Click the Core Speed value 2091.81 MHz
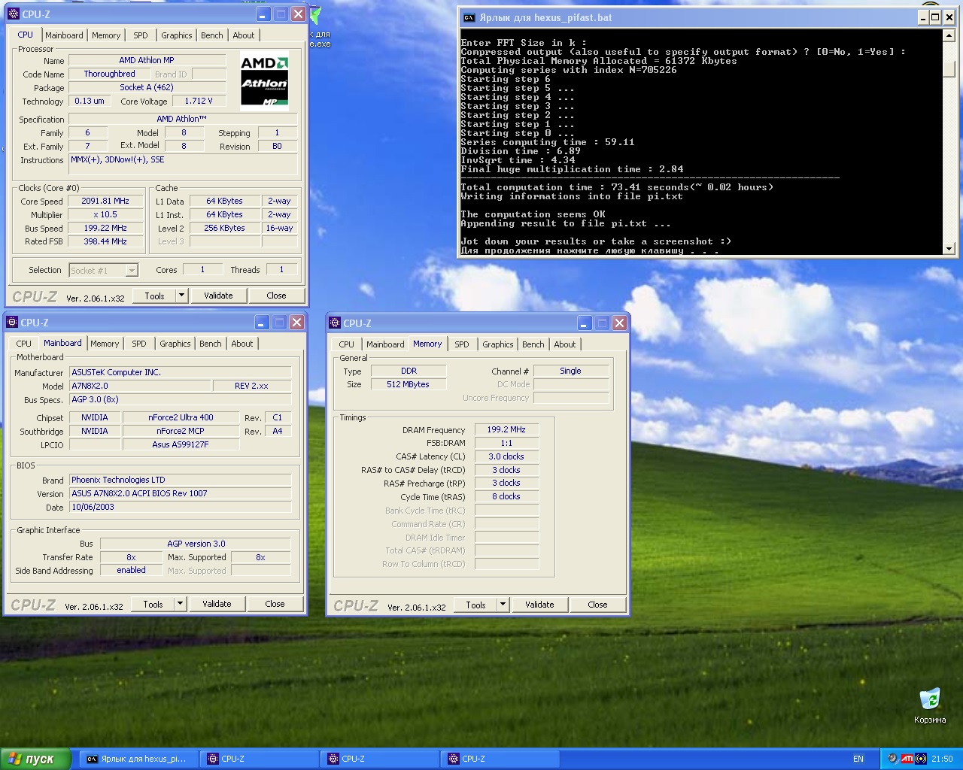Screen dimensions: 963x770 click(105, 201)
